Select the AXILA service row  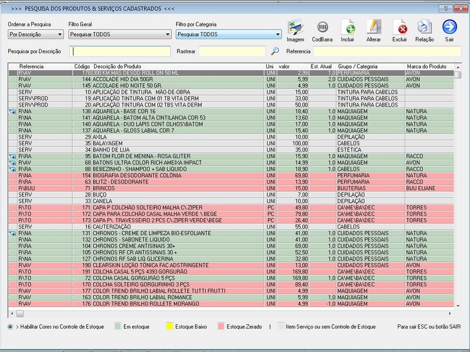click(231, 137)
